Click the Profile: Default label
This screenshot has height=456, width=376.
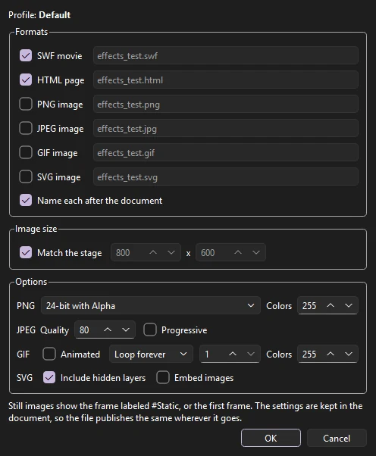39,15
